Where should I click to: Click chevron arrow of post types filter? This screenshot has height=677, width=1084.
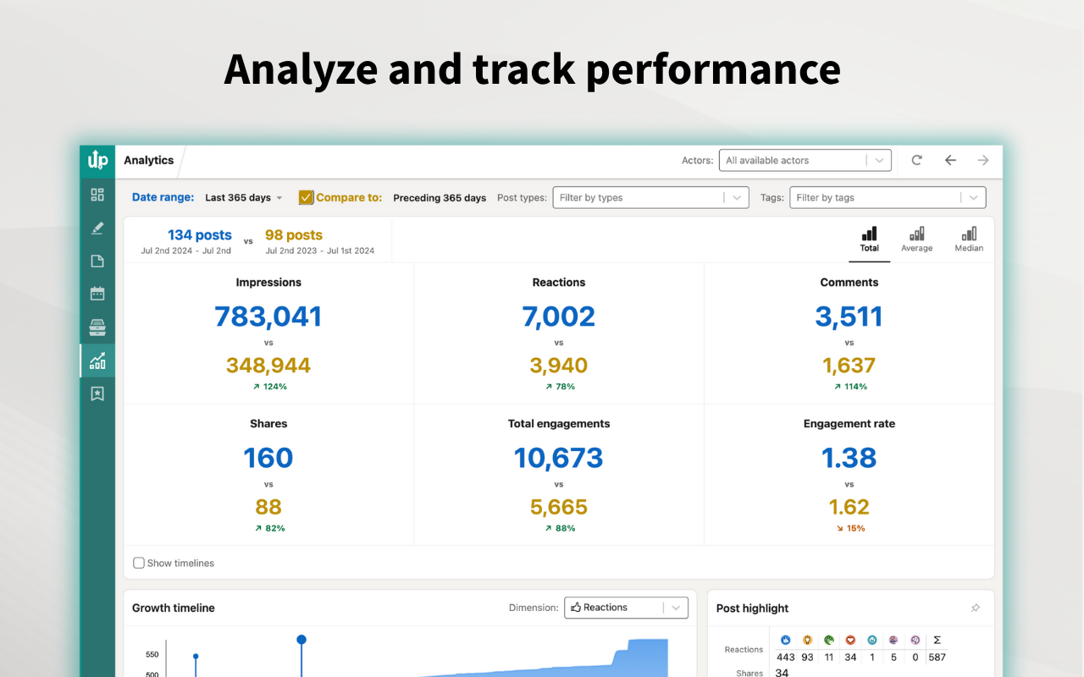[x=737, y=197]
